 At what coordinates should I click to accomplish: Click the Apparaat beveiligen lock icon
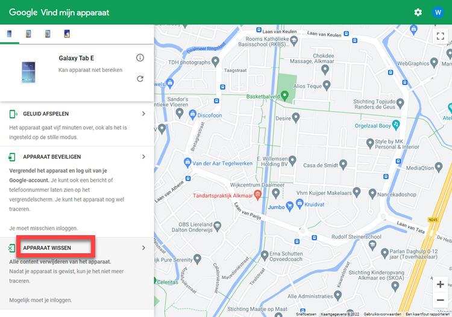pos(12,157)
